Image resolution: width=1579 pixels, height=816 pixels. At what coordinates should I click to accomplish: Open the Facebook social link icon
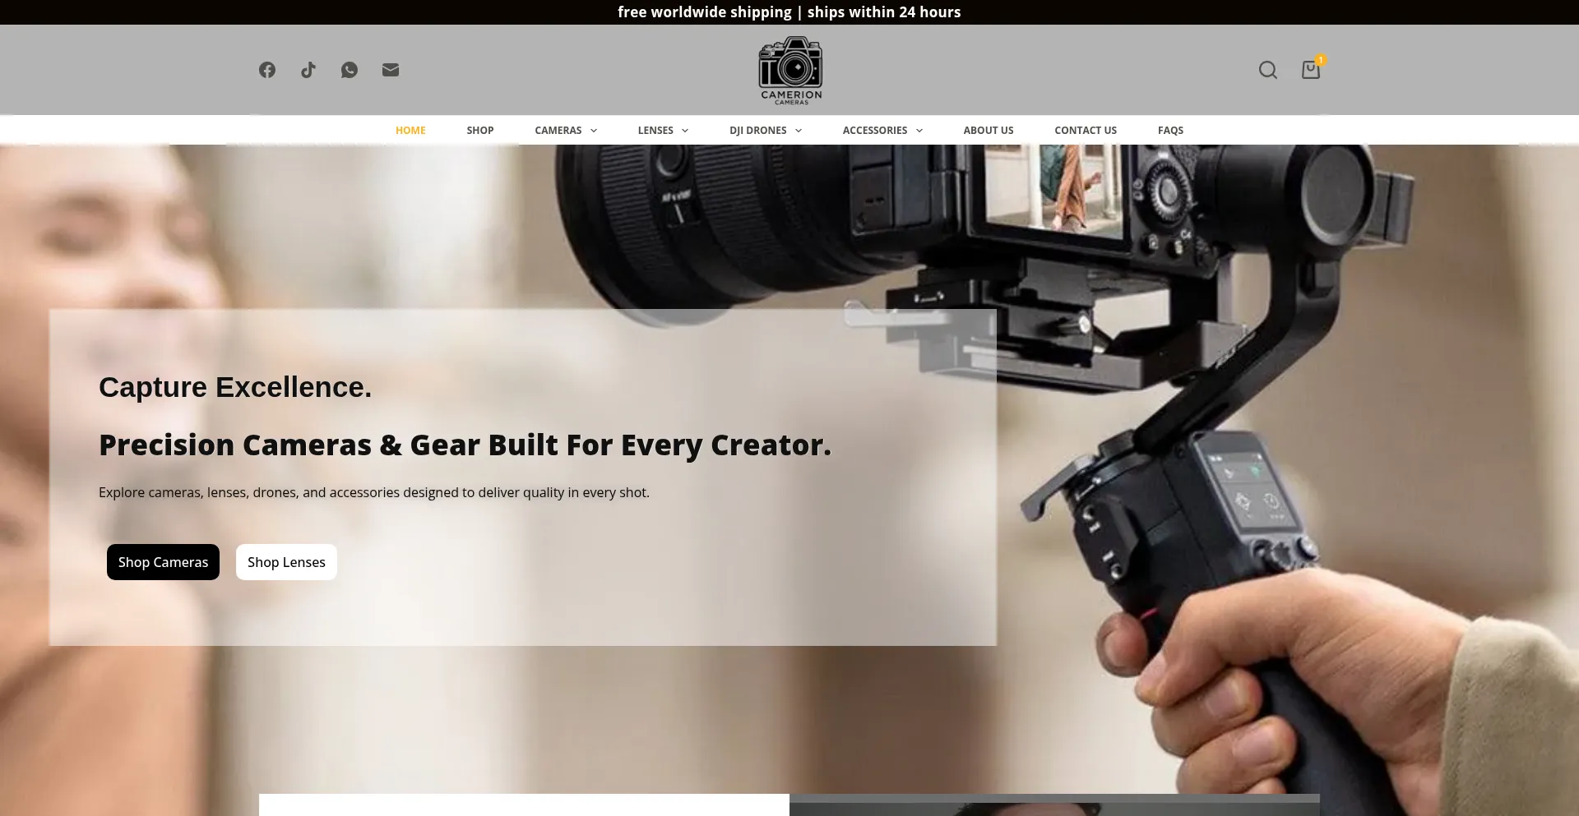(267, 70)
